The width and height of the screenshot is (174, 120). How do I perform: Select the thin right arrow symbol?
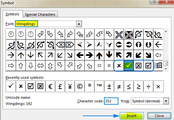[x=11, y=55]
